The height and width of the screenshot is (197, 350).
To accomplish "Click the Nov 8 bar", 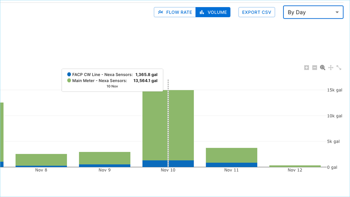I will (41, 160).
